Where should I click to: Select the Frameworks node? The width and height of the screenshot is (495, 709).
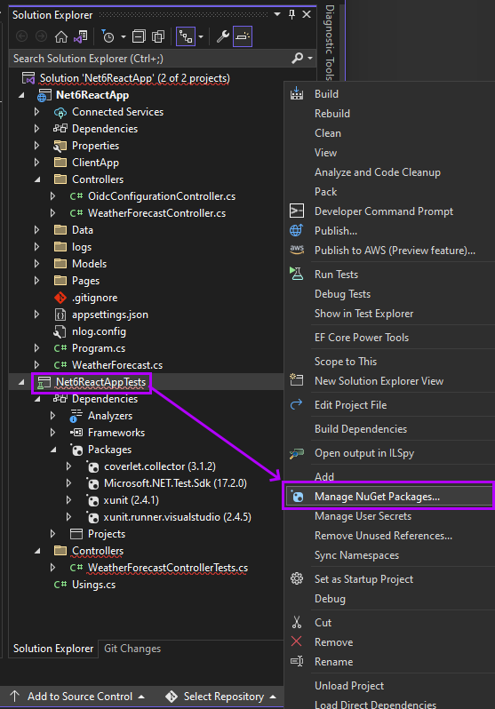point(116,433)
